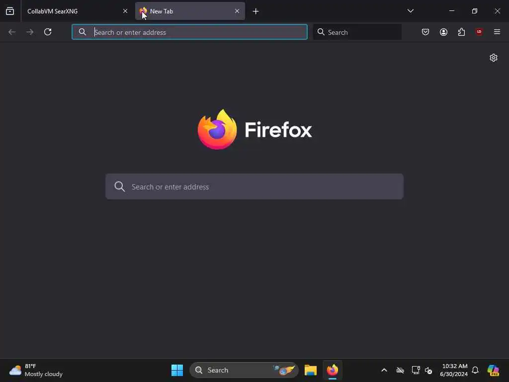Open a new tab with plus button

pyautogui.click(x=255, y=11)
